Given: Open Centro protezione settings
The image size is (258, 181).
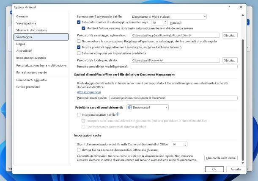Looking at the screenshot, I should [x=41, y=87].
